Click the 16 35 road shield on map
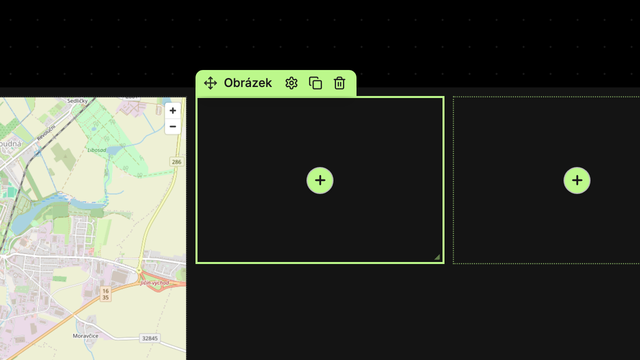This screenshot has height=360, width=640. 105,294
